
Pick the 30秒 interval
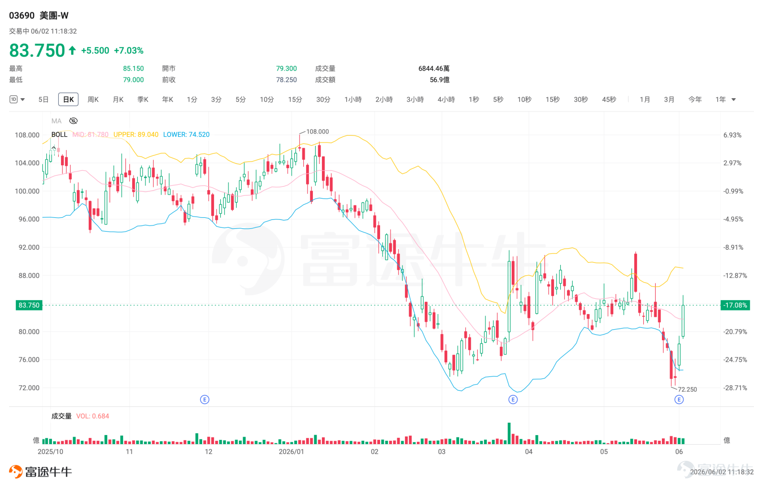(x=580, y=100)
